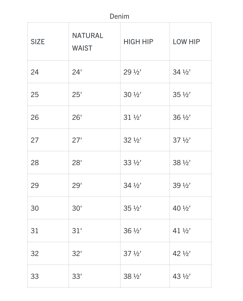Click the 29' natural waist value
The height and width of the screenshot is (301, 243).
tap(77, 185)
